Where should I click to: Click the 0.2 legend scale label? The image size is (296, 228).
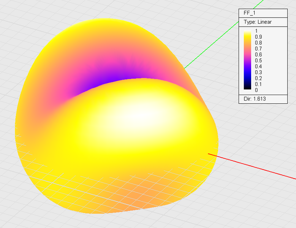pyautogui.click(x=258, y=78)
